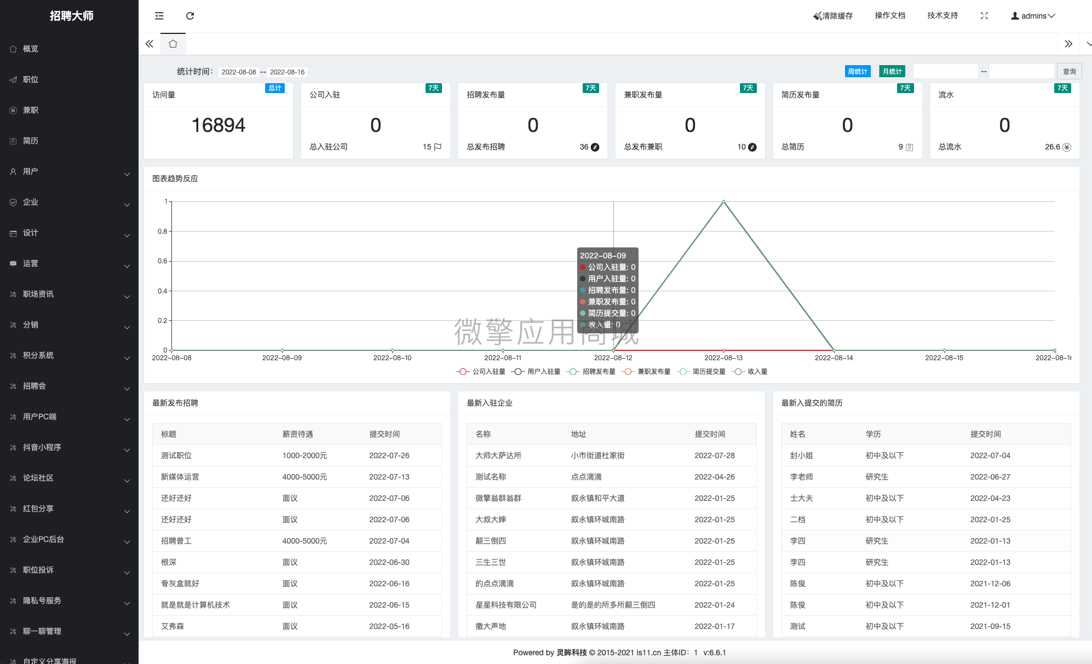Expand the 职场资讯 sidebar menu chevron

[x=127, y=297]
